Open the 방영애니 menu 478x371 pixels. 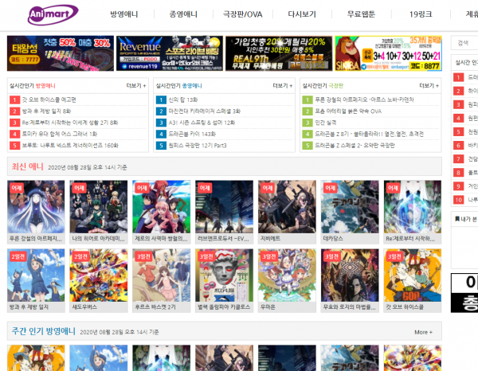click(x=123, y=14)
